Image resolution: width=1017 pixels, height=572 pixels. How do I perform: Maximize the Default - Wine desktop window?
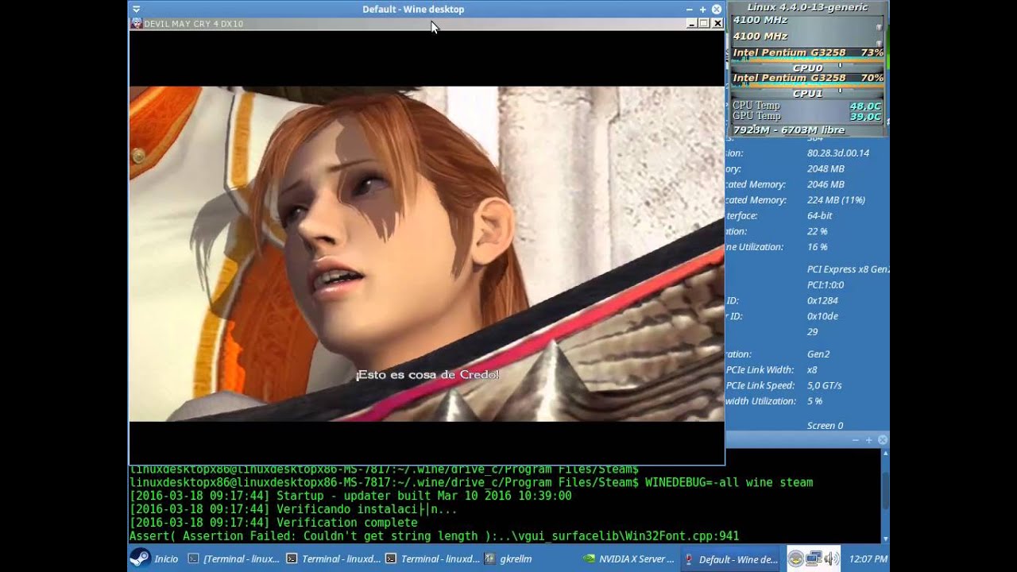[702, 10]
